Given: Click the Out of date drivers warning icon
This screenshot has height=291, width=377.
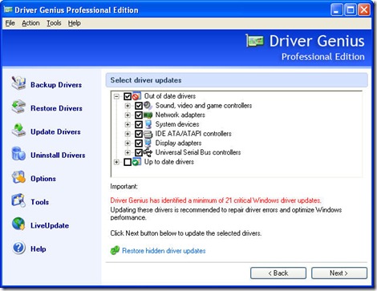Looking at the screenshot, I should tap(136, 96).
